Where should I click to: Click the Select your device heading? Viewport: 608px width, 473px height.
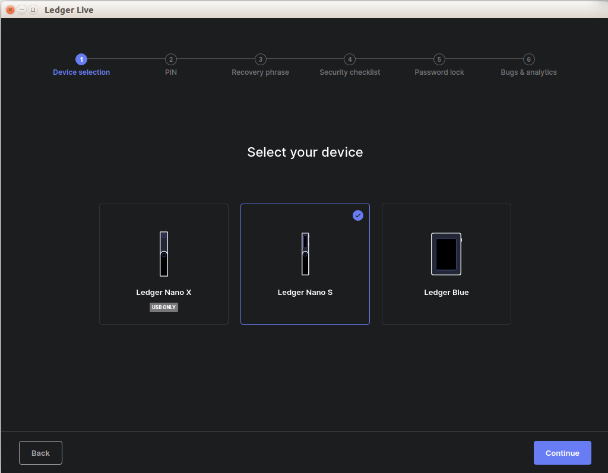click(305, 152)
